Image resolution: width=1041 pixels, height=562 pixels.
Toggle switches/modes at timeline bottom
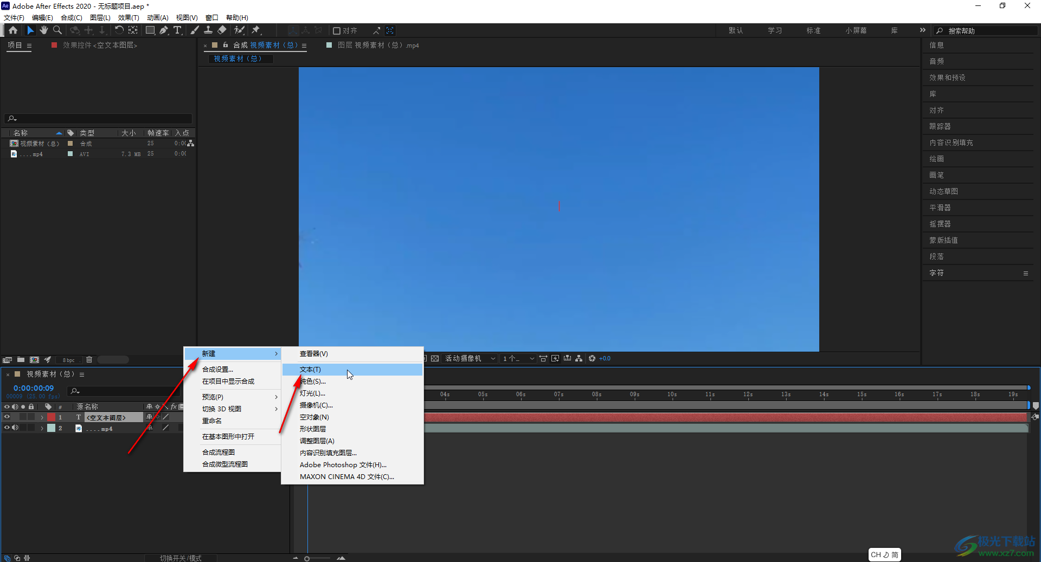point(181,558)
